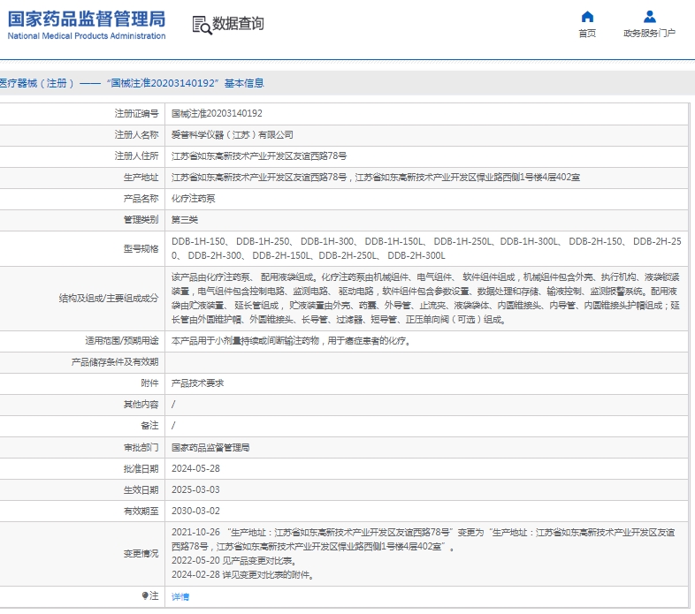The height and width of the screenshot is (614, 695).
Task: Click the 其他内容 slash value
Action: tap(173, 405)
